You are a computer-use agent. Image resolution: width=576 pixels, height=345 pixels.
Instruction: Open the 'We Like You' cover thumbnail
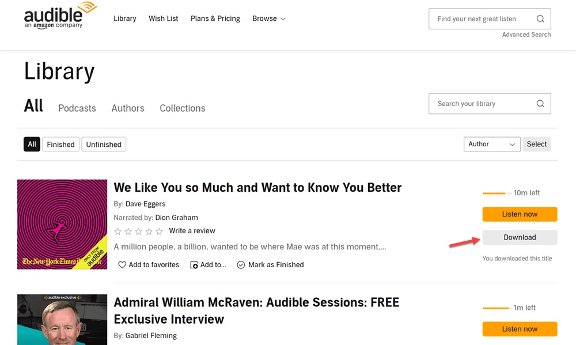tap(62, 224)
